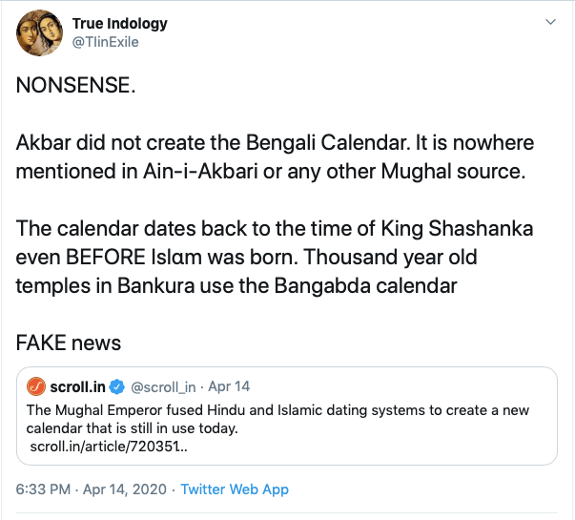575x520 pixels.
Task: Click the FAKE news text line
Action: [69, 343]
